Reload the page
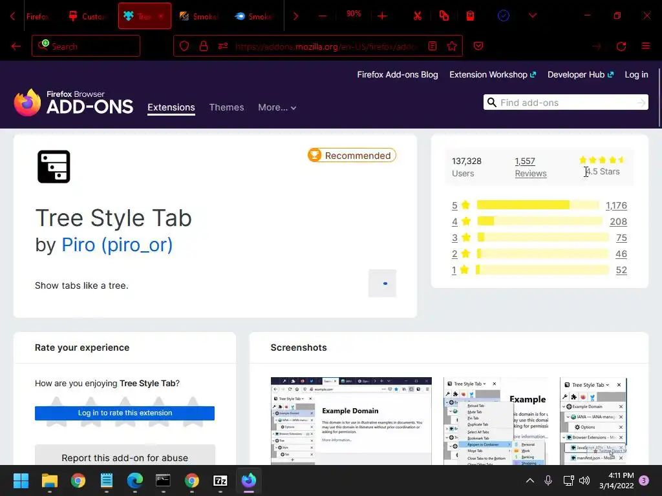662x496 pixels. click(x=621, y=46)
